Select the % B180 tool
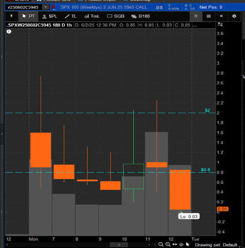The width and height of the screenshot is (245, 248). tap(140, 16)
